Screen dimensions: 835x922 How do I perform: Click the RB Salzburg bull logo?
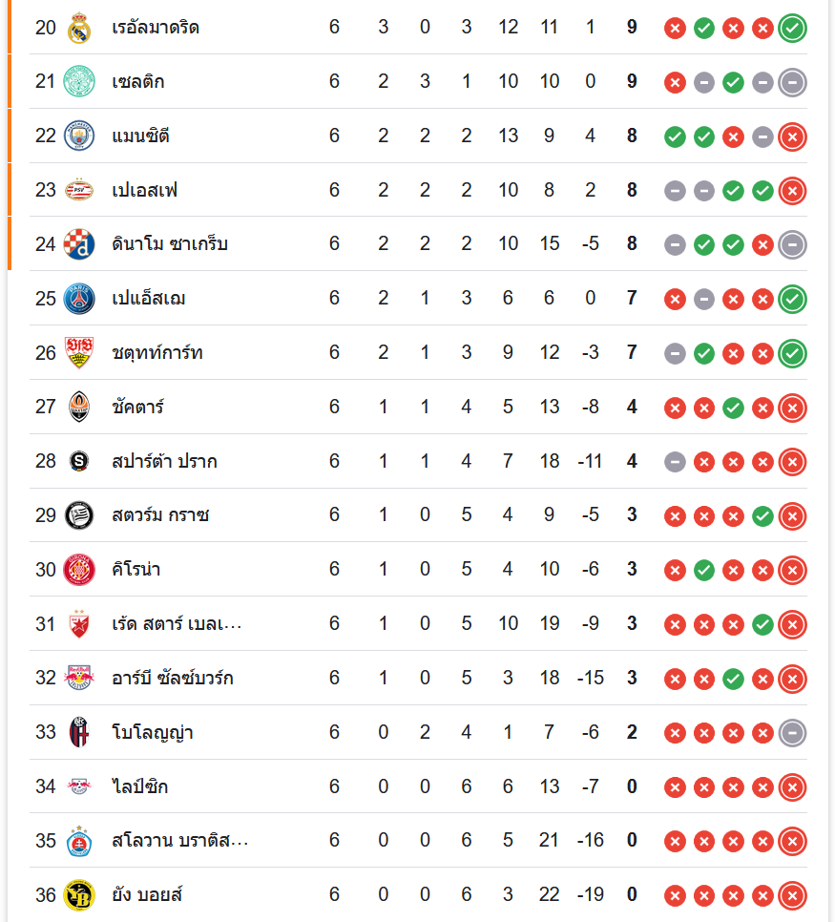click(x=78, y=679)
